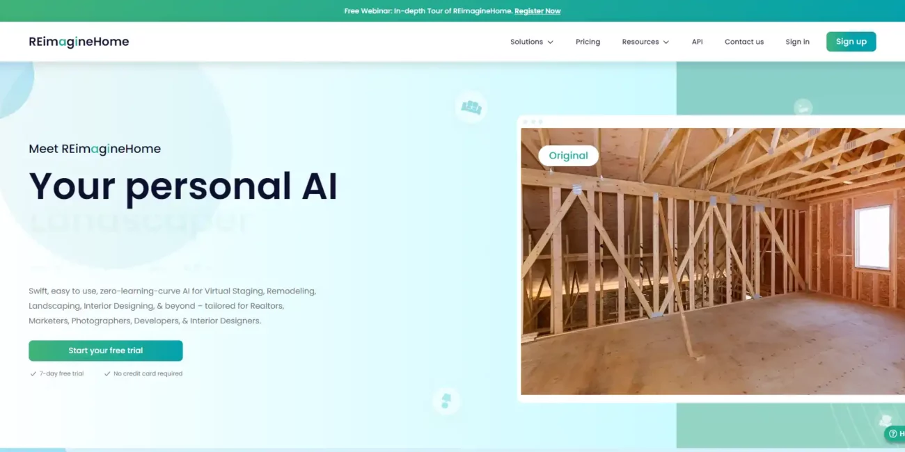Click the Original label on preview image
Screen dimensions: 905x452
coord(568,156)
